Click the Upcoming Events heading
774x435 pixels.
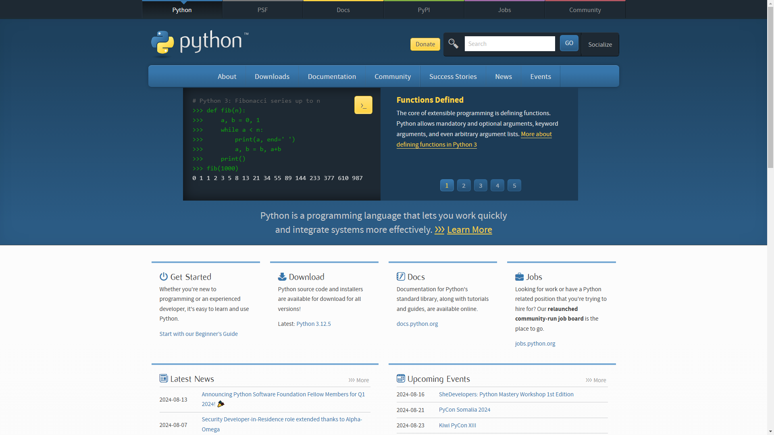tap(439, 379)
